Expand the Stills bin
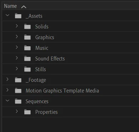The width and height of the screenshot is (139, 132). [x=17, y=69]
